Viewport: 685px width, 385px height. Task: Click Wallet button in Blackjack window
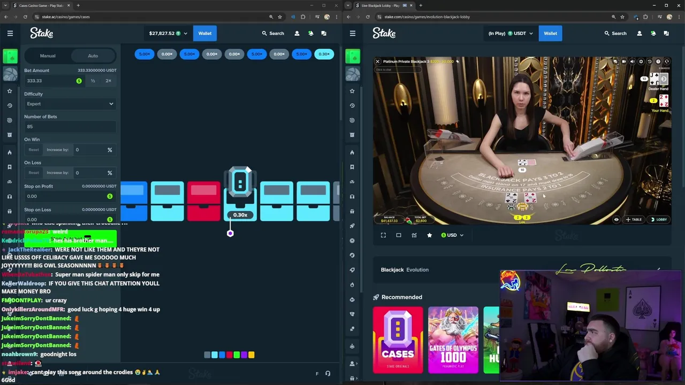click(x=550, y=33)
